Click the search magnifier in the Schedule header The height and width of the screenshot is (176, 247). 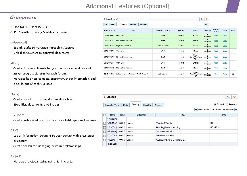[228, 97]
